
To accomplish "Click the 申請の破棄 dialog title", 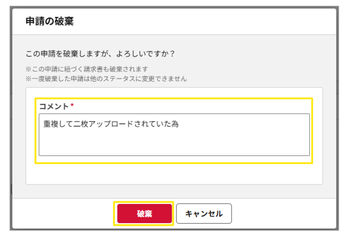I will [50, 21].
